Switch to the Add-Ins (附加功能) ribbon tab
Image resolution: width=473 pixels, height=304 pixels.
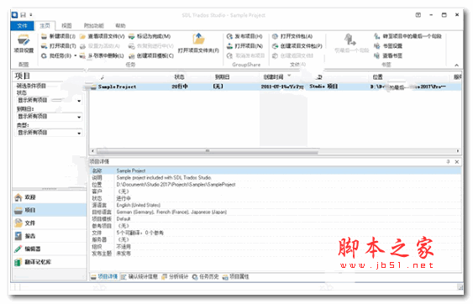[x=94, y=26]
